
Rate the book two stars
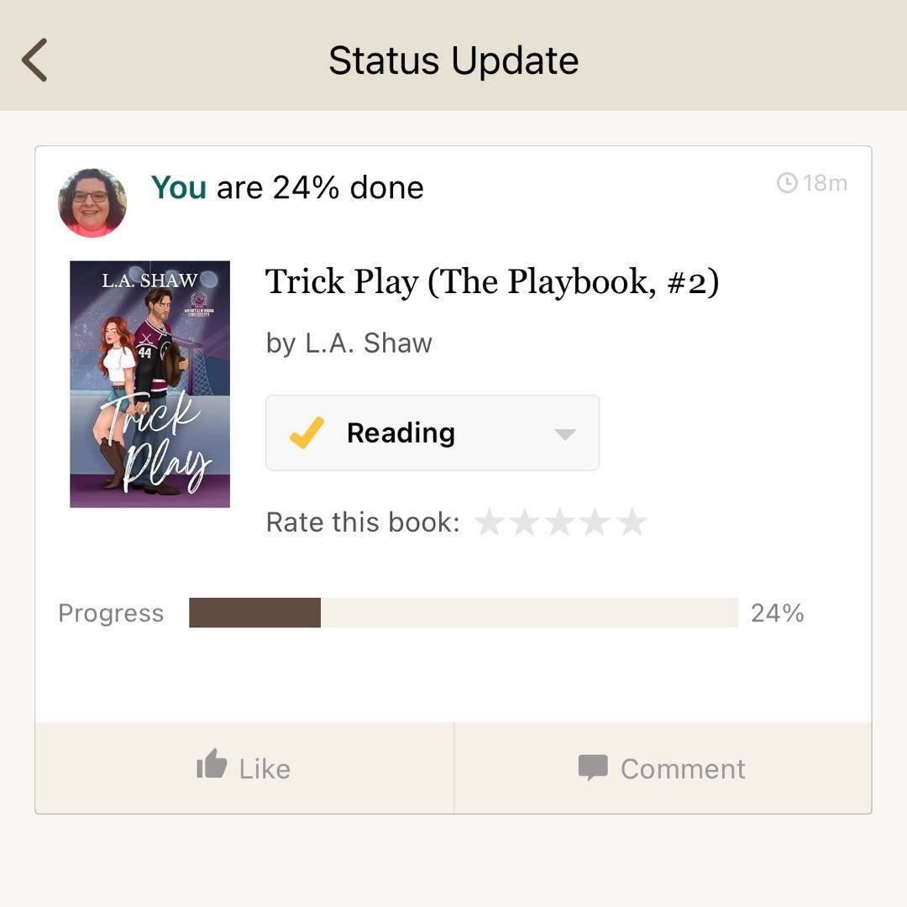coord(525,522)
